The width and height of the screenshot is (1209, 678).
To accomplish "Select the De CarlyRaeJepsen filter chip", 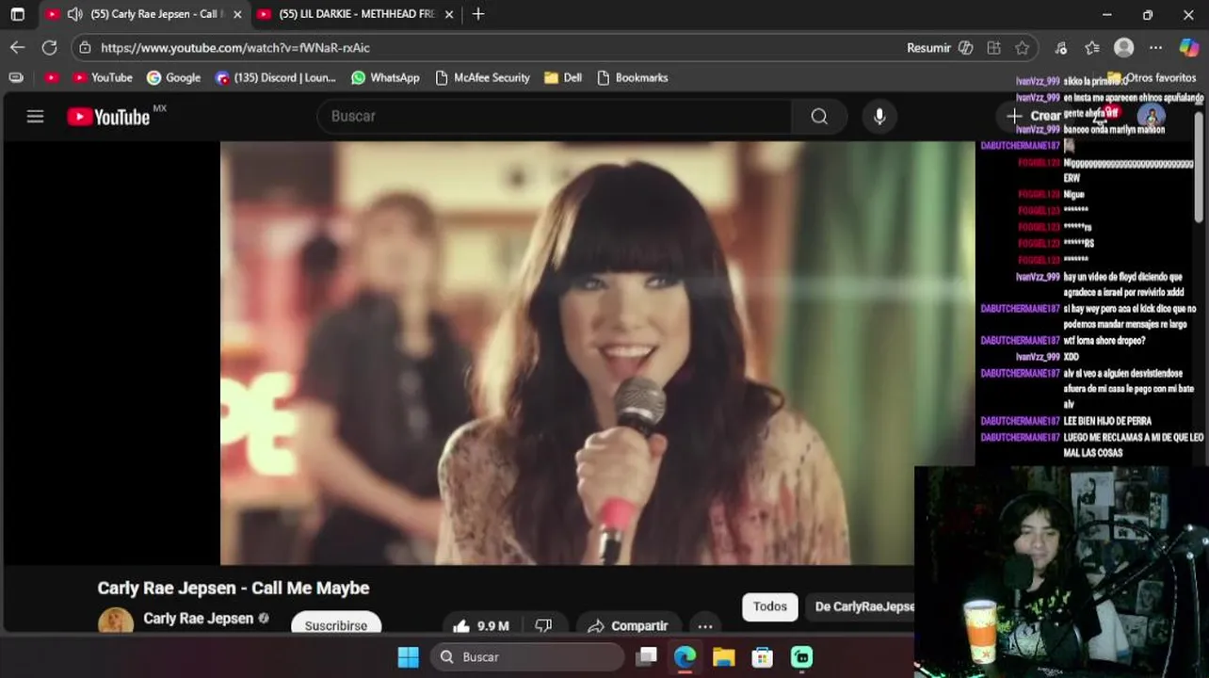I will click(x=860, y=606).
